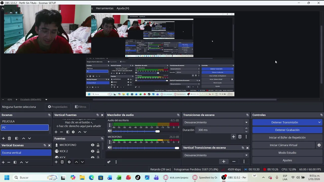Remove vertical scene with minus icon
324x182 pixels.
click(9, 162)
